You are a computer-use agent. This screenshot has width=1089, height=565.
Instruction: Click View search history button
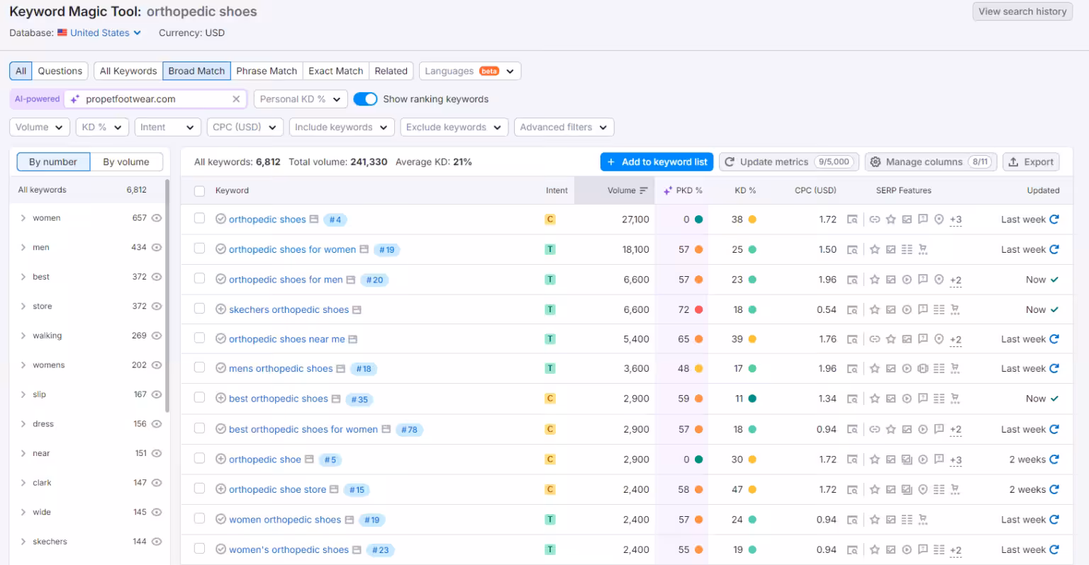tap(1022, 11)
